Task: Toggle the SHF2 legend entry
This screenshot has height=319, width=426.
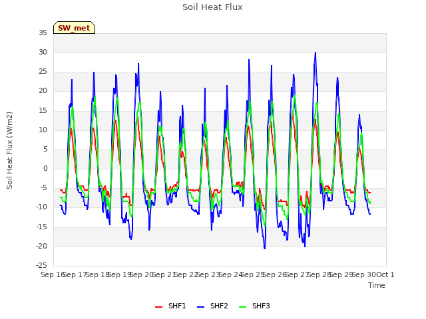Action: click(x=212, y=306)
